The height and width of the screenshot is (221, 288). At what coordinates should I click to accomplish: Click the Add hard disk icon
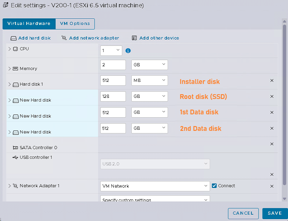(x=14, y=38)
